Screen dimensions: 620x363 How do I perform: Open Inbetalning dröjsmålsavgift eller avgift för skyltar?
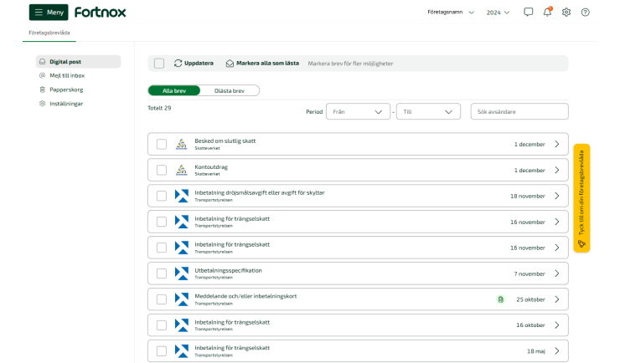260,192
